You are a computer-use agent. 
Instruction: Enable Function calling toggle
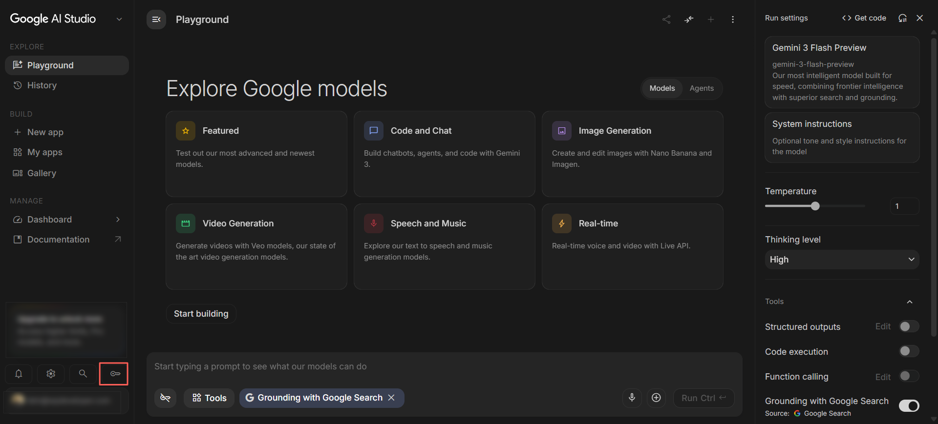click(x=909, y=376)
